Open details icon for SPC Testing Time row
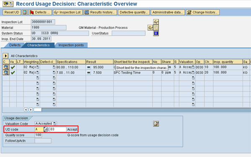The height and width of the screenshot is (157, 251). coord(6,72)
